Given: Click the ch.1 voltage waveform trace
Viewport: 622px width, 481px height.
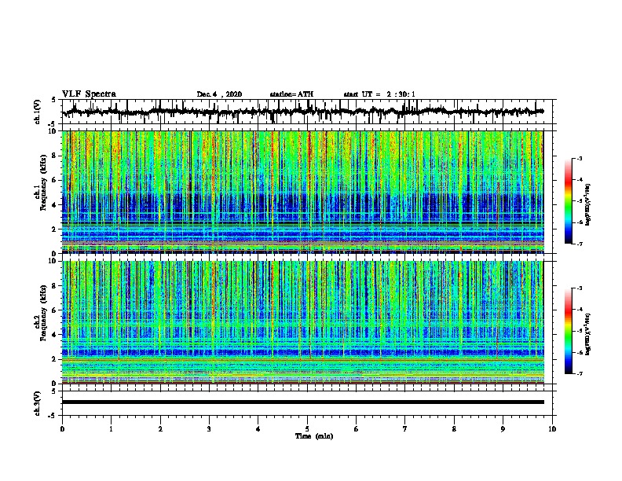Looking at the screenshot, I should point(302,112).
